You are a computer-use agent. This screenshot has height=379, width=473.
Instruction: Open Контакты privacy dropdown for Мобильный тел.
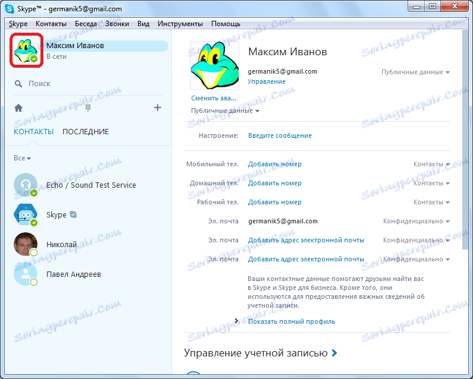tap(432, 164)
